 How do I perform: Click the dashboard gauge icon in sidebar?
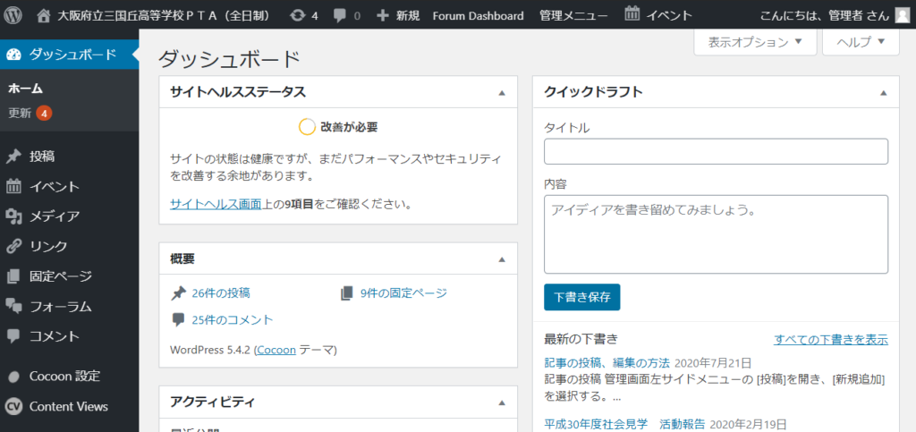14,55
